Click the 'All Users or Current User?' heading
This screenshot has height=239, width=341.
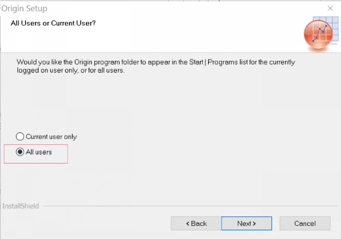[x=54, y=23]
